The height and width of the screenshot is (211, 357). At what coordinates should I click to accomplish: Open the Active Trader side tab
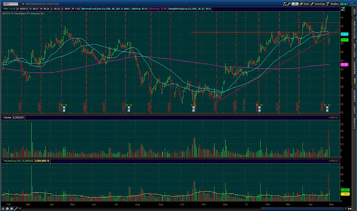[x=355, y=50]
